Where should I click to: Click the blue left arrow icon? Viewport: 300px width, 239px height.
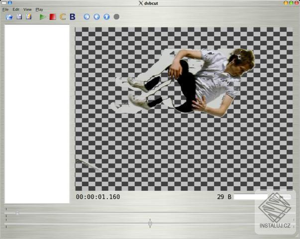97,17
